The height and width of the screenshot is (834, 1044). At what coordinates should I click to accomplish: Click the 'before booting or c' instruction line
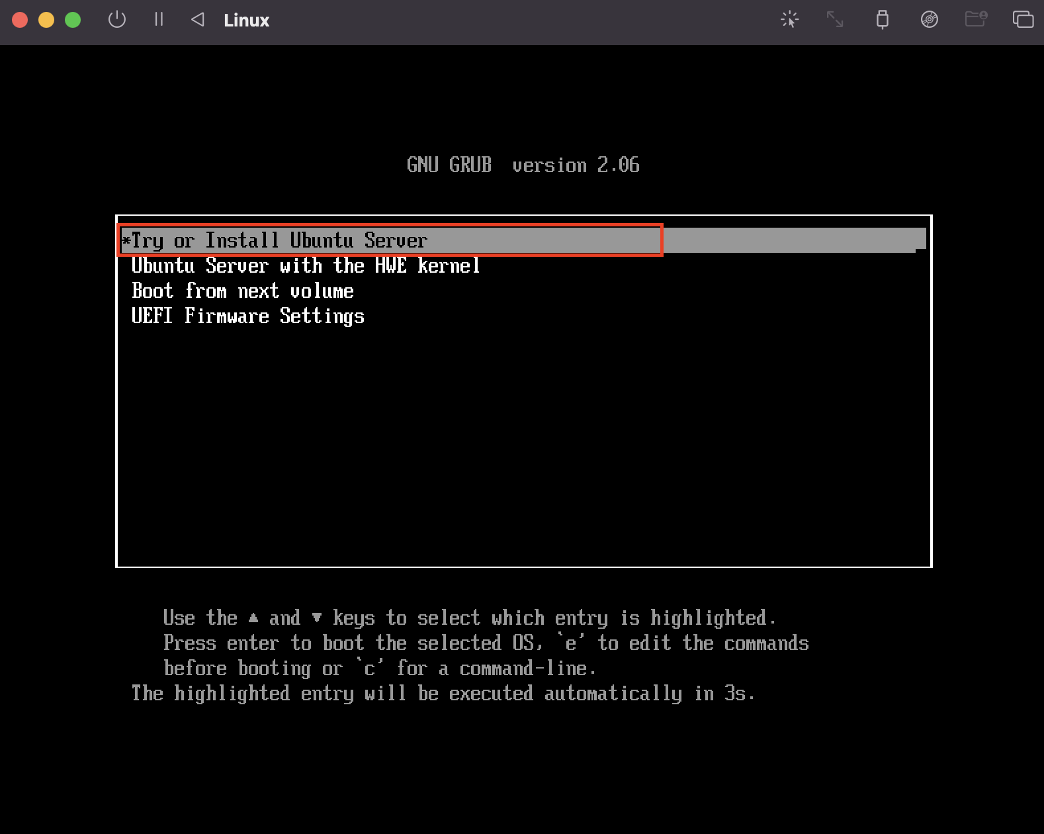[380, 668]
